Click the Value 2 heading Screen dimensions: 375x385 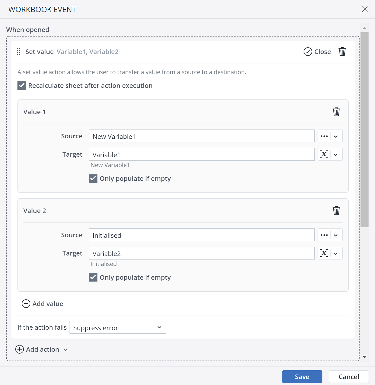pyautogui.click(x=35, y=211)
